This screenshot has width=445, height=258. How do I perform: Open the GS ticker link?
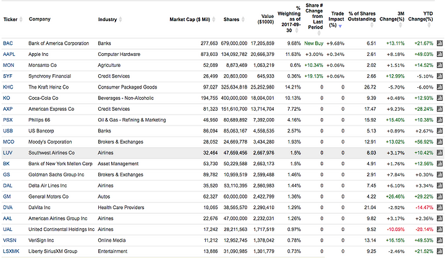point(6,174)
